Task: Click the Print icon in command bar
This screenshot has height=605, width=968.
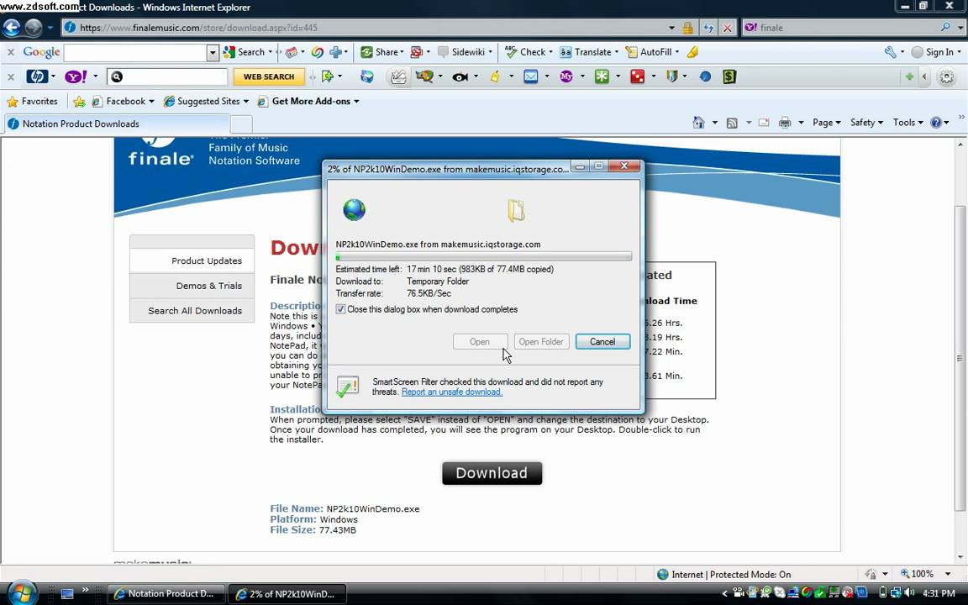Action: pos(785,123)
